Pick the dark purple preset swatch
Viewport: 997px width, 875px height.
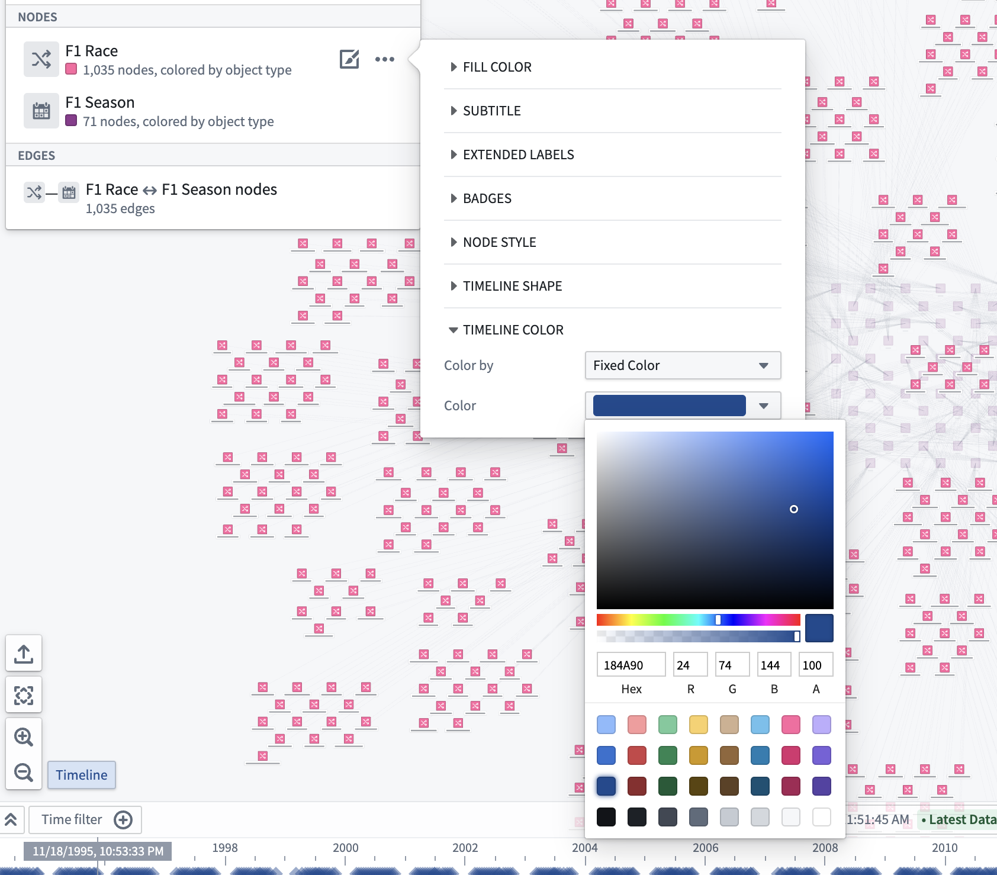[822, 786]
